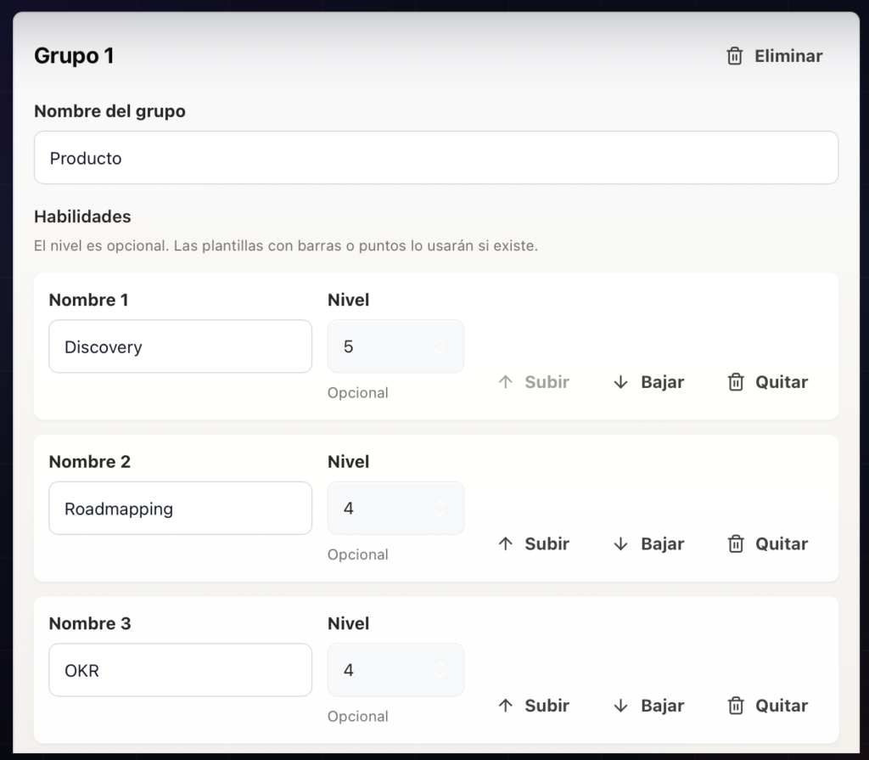Click the up arrow icon for Roadmapping
The image size is (869, 760).
point(505,543)
